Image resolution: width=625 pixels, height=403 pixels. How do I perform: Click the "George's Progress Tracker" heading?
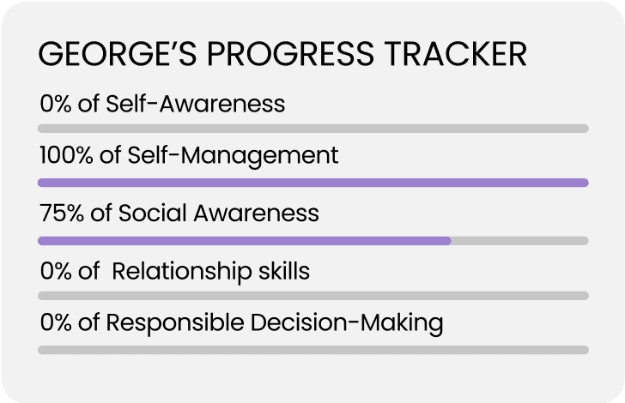[x=282, y=55]
